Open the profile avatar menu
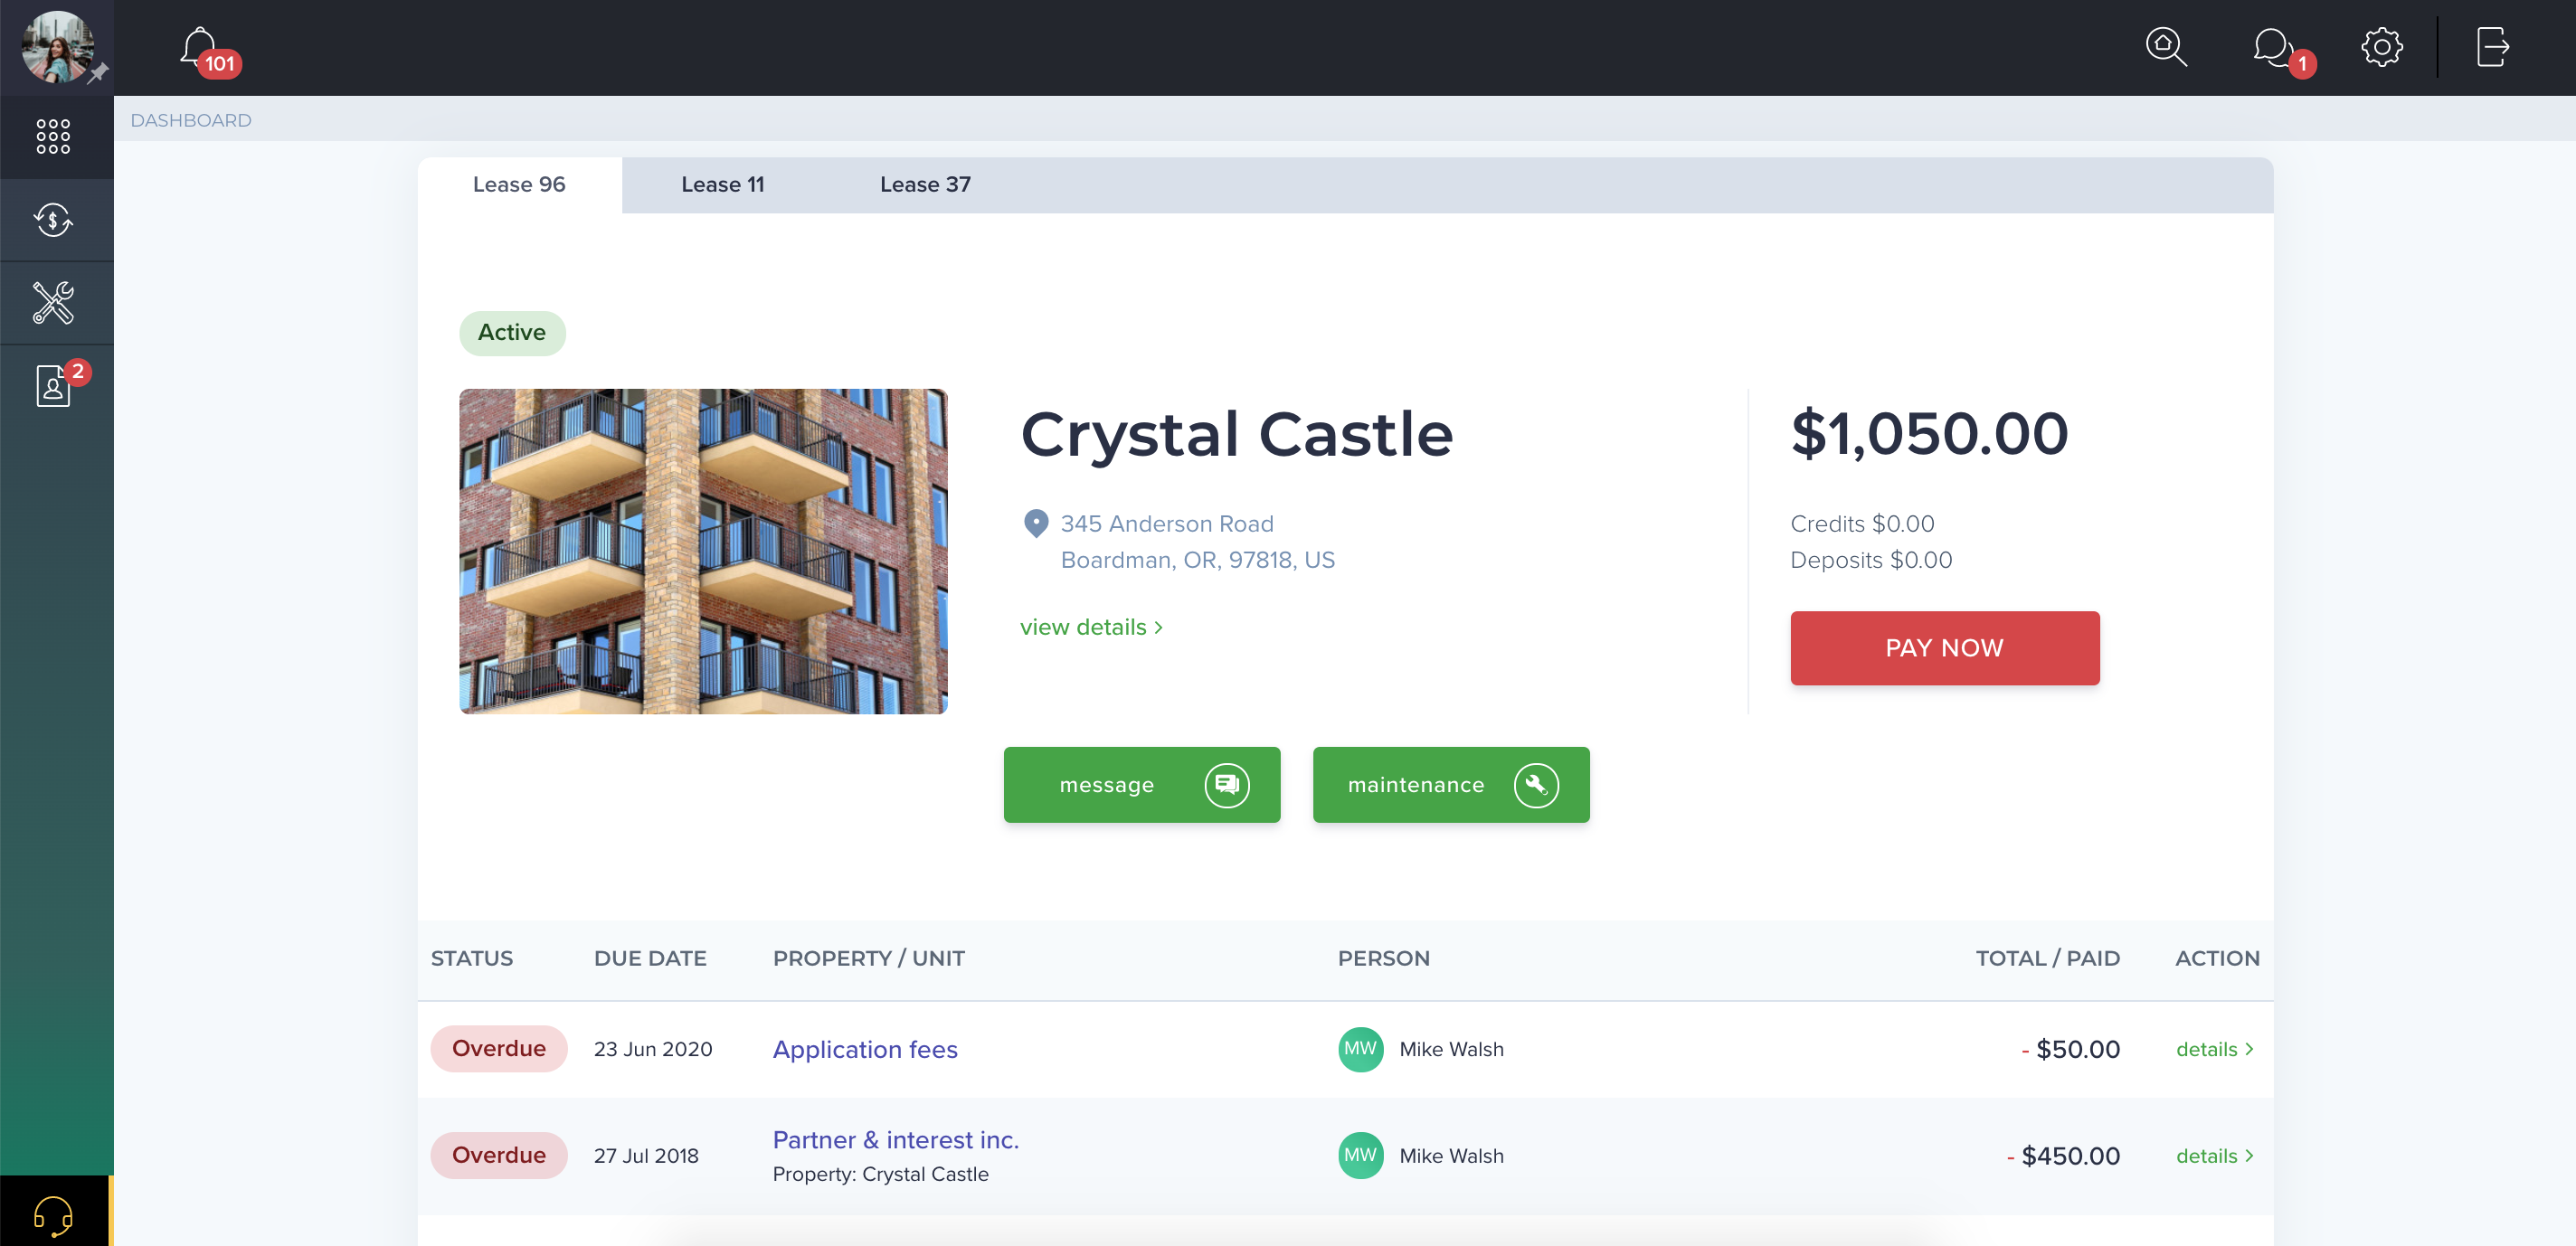This screenshot has width=2576, height=1246. (x=57, y=47)
